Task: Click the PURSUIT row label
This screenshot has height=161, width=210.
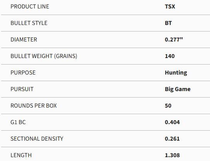Action: [22, 89]
